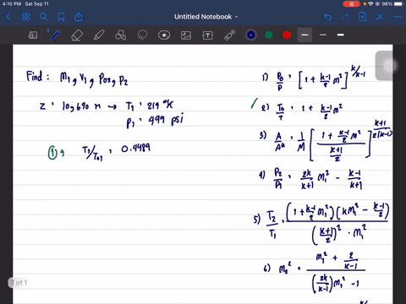Image resolution: width=406 pixels, height=304 pixels.
Task: Select the Lasso tool
Action: tap(142, 35)
